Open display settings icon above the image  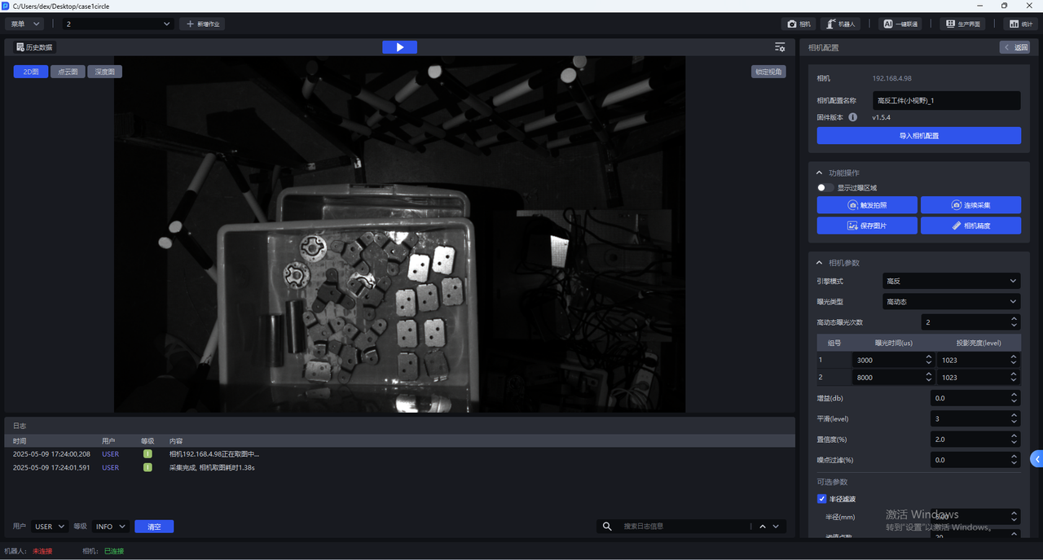pos(780,47)
